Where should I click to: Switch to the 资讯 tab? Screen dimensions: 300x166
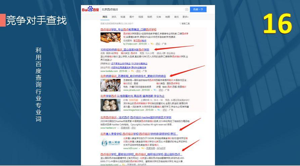tap(114, 17)
